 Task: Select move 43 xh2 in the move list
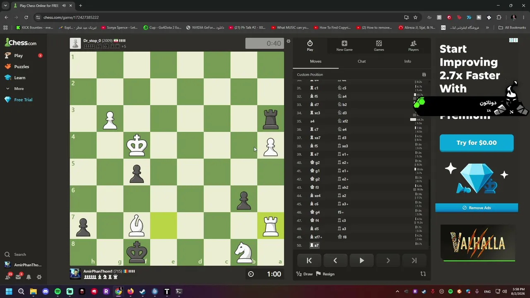pyautogui.click(x=343, y=187)
